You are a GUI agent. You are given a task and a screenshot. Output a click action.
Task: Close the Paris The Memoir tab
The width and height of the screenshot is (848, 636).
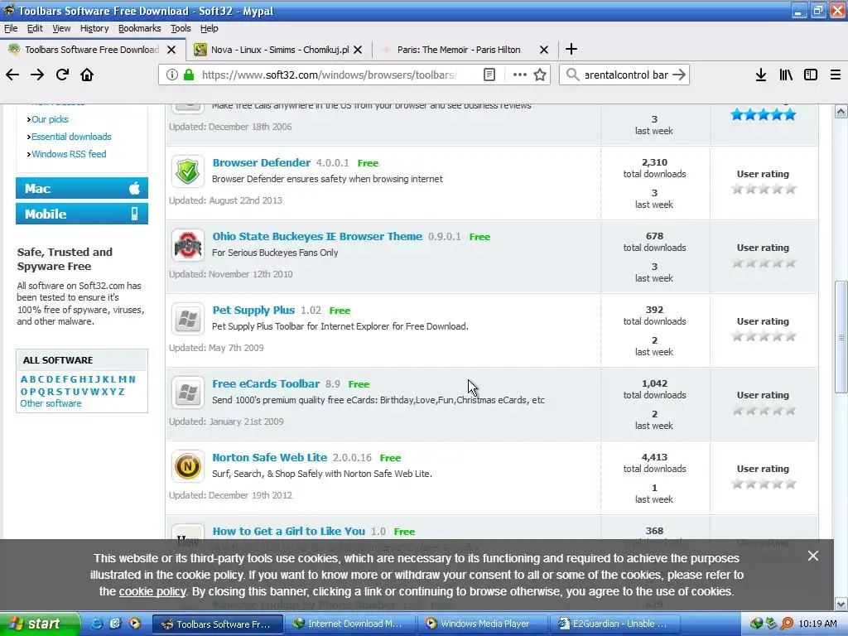(x=544, y=50)
